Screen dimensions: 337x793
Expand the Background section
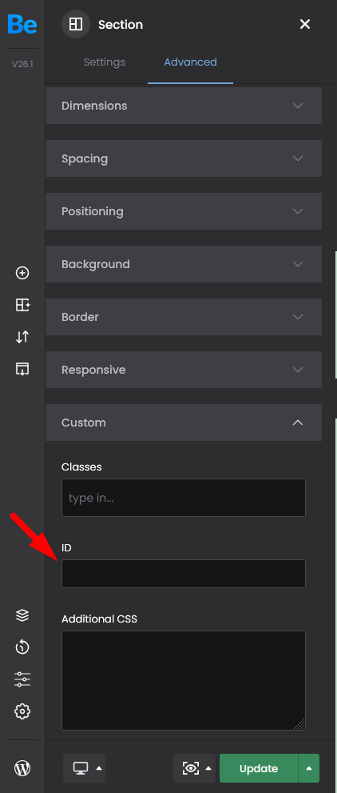click(184, 264)
